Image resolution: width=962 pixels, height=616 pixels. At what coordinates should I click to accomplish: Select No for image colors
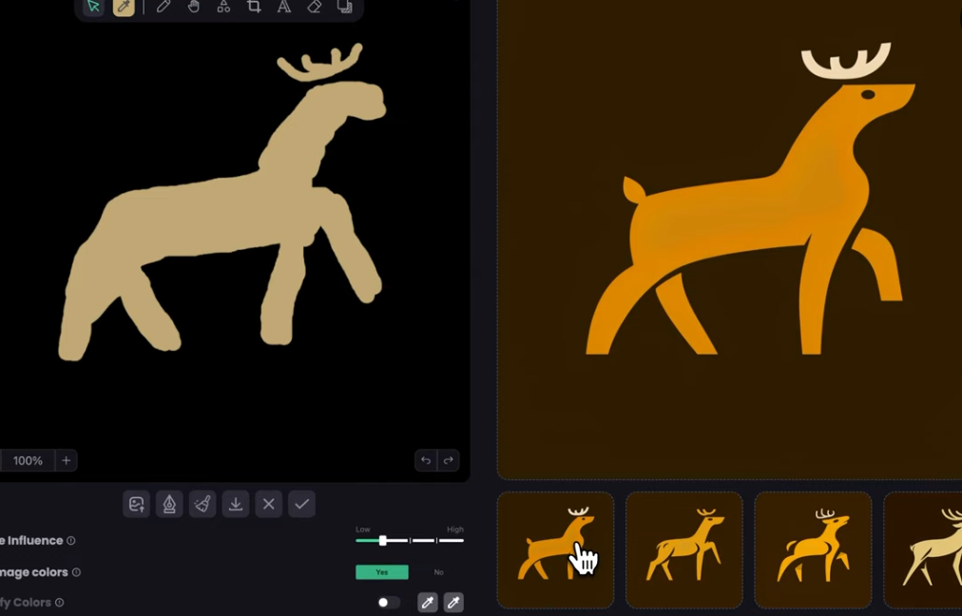(x=438, y=572)
